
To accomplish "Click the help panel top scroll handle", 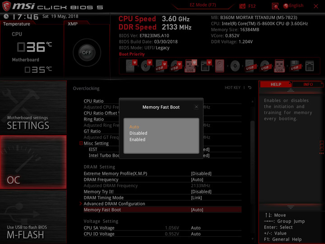I will coord(291,90).
